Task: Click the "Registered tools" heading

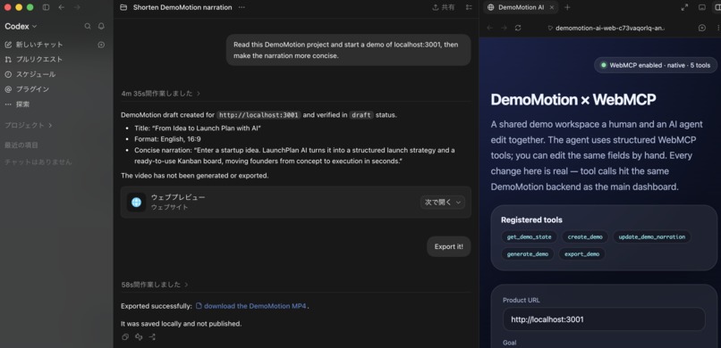Action: [531, 220]
